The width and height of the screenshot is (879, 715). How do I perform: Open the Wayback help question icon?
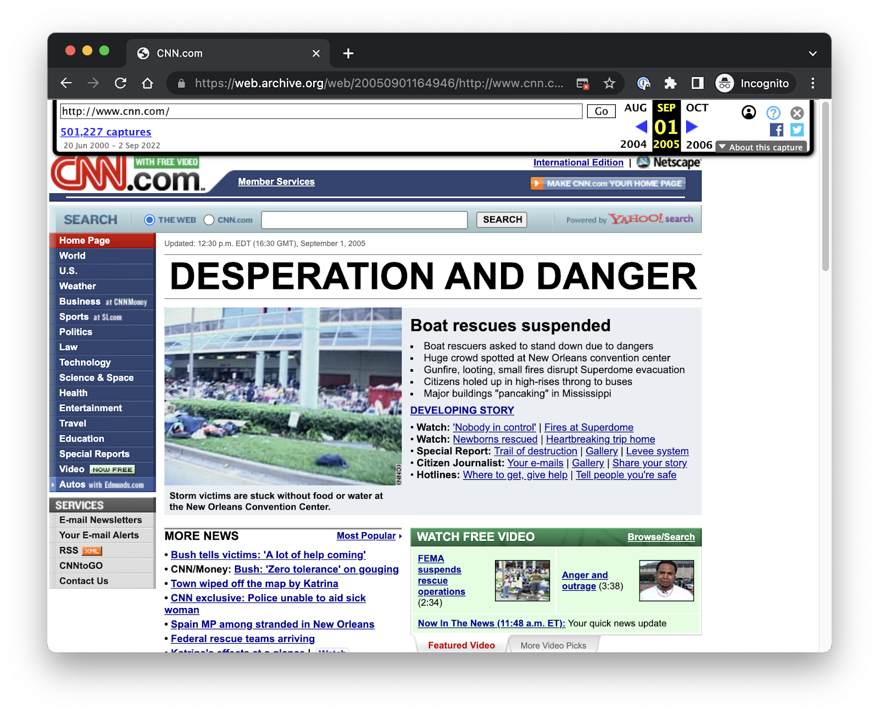(773, 113)
